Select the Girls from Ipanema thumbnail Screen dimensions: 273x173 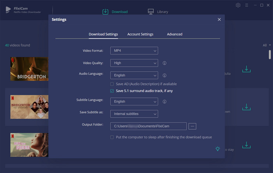coord(29,145)
